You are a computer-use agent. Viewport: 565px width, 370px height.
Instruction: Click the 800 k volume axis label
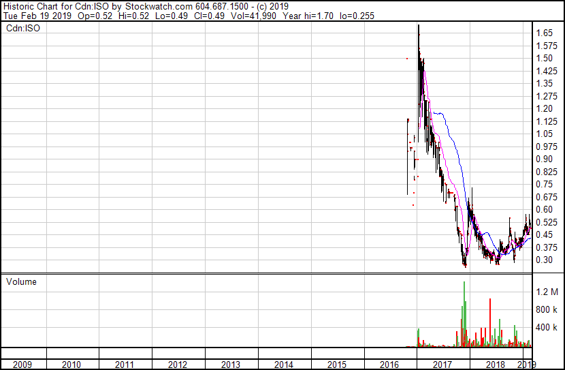(x=547, y=309)
